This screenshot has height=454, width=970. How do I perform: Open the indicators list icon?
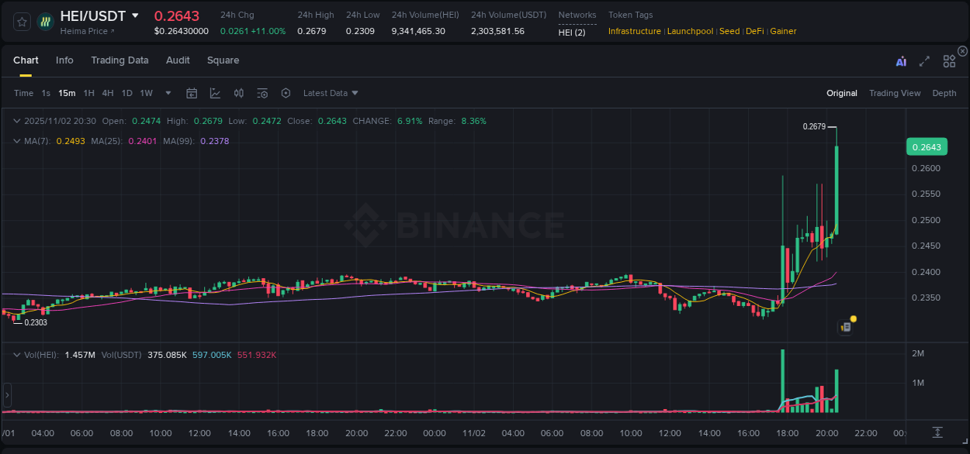pyautogui.click(x=262, y=92)
